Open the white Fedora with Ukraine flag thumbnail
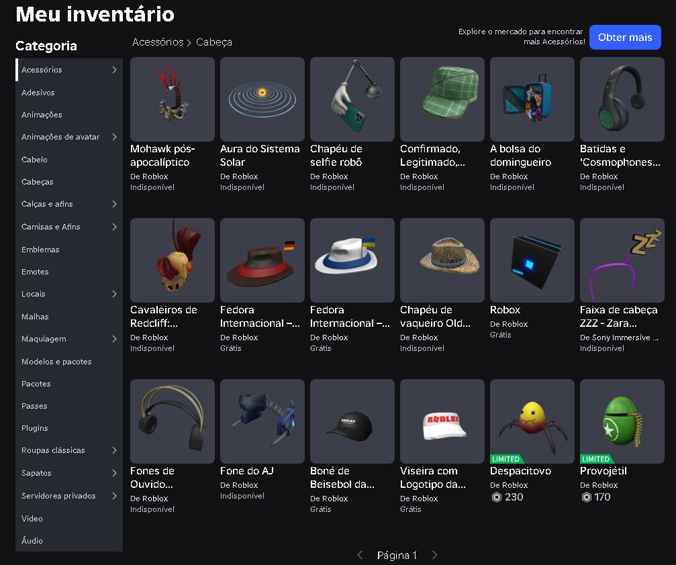 (x=352, y=260)
